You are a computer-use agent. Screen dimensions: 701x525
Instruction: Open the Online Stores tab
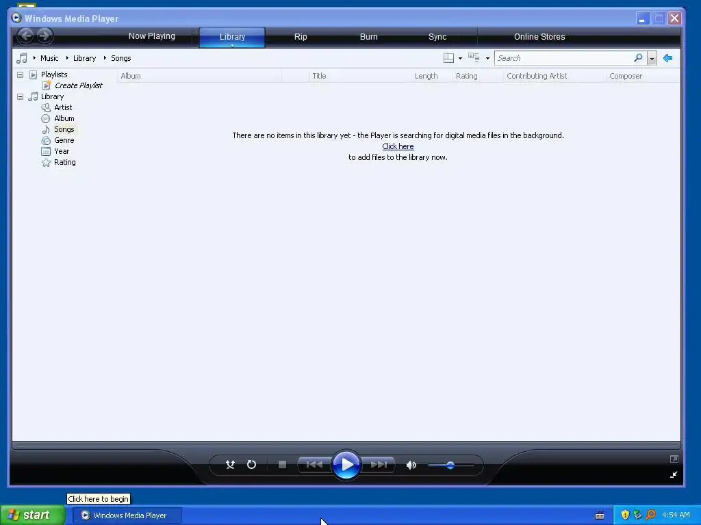pos(539,37)
